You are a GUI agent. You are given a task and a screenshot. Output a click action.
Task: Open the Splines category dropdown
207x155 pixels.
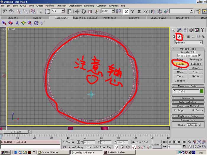pyautogui.click(x=188, y=43)
